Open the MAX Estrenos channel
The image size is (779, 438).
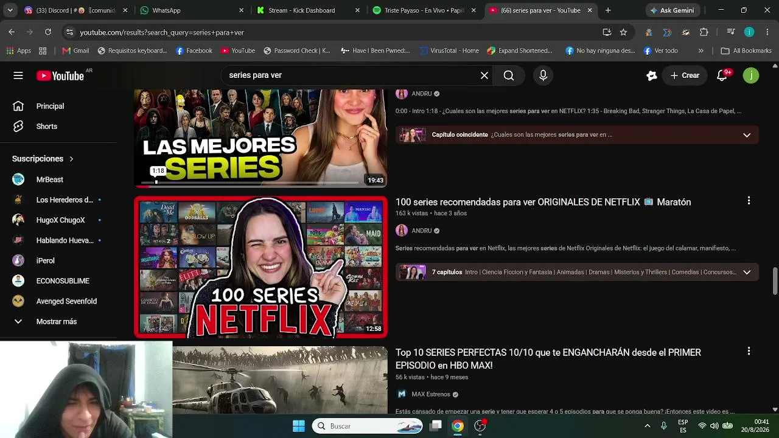click(430, 394)
